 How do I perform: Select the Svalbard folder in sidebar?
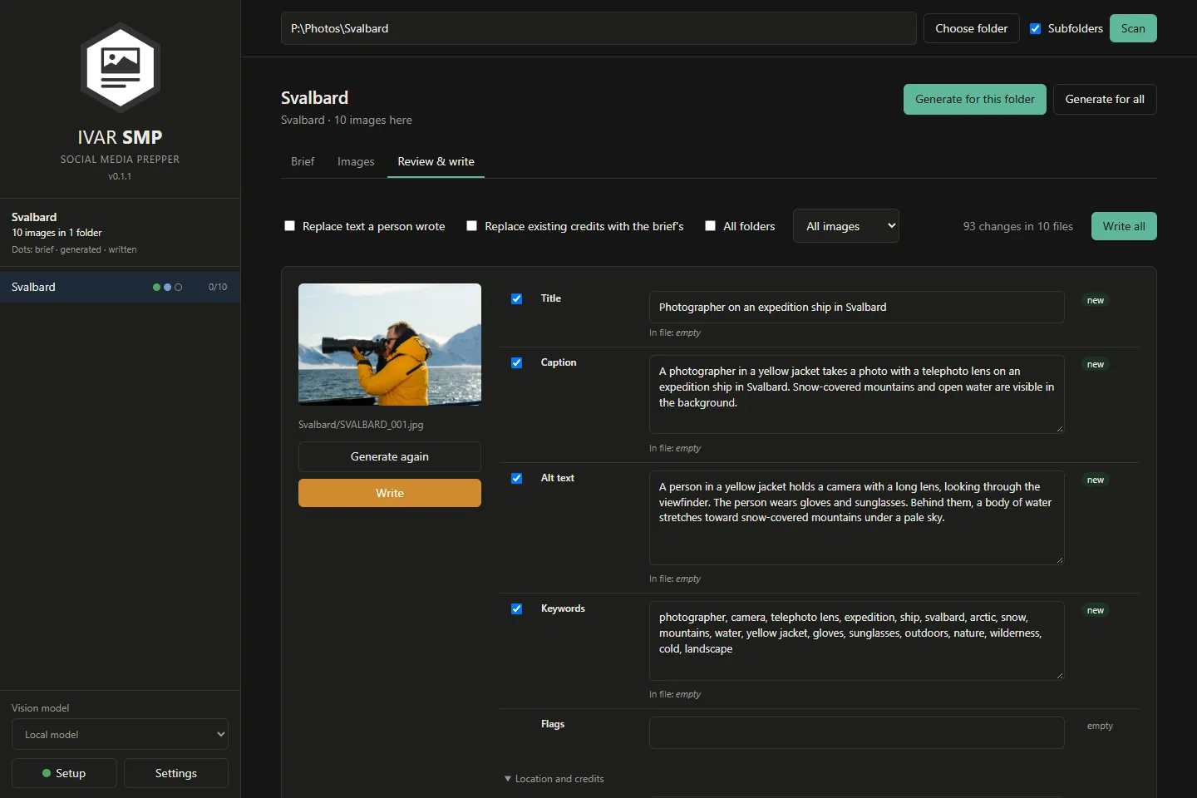(x=120, y=287)
